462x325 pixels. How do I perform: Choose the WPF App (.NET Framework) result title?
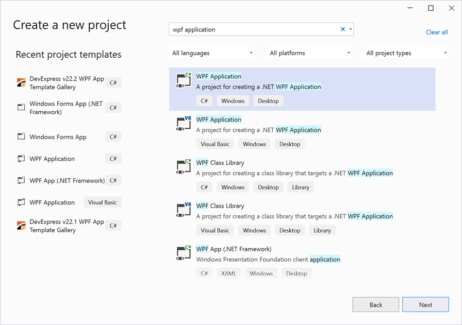tap(234, 249)
